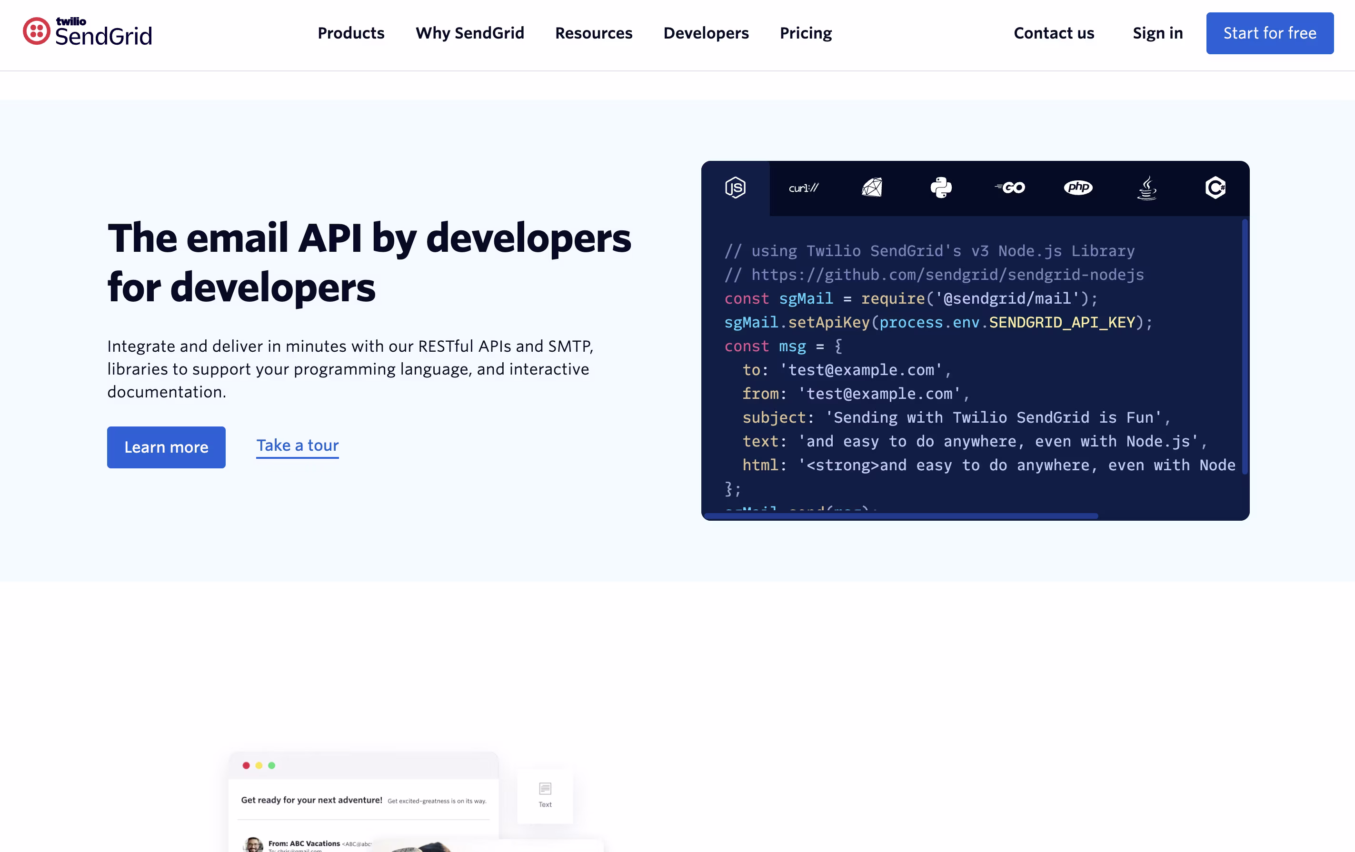Select the Python language icon
Screen dimensions: 1355x852
941,188
